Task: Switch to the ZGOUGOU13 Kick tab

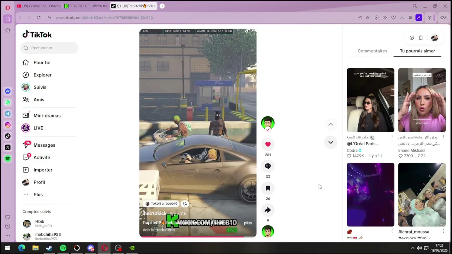Action: [85, 6]
